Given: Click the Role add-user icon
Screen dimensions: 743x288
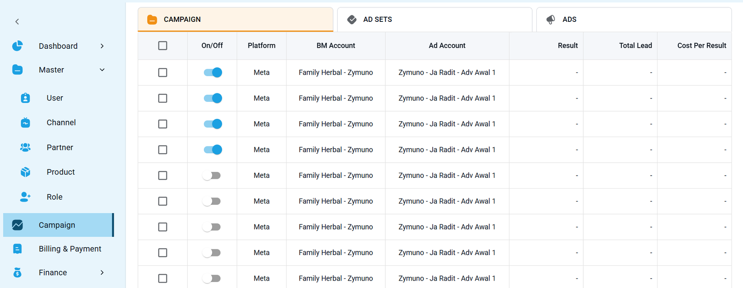Looking at the screenshot, I should 26,197.
